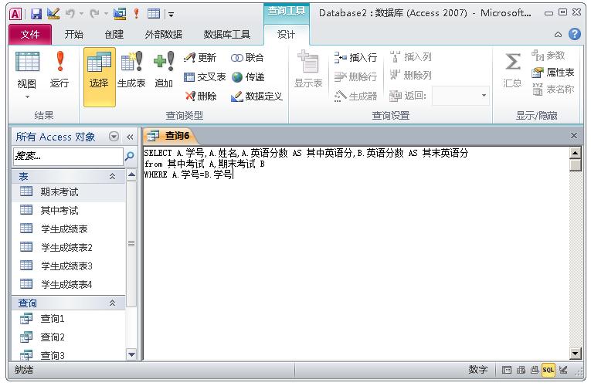Click the search magnifier icon
Viewport: 591px width, 386px height.
(x=129, y=156)
